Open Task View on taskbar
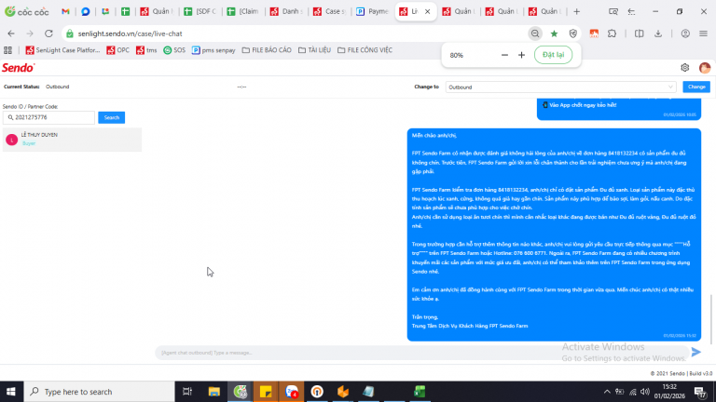This screenshot has width=716, height=402. tap(187, 392)
